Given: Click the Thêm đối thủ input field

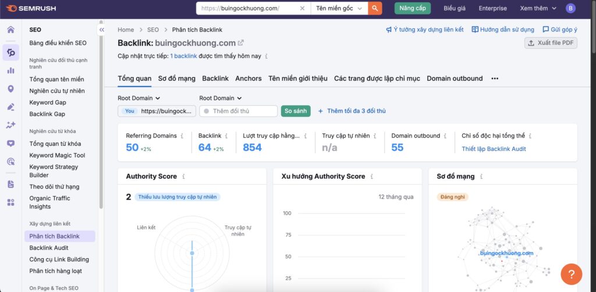Looking at the screenshot, I should pyautogui.click(x=238, y=111).
